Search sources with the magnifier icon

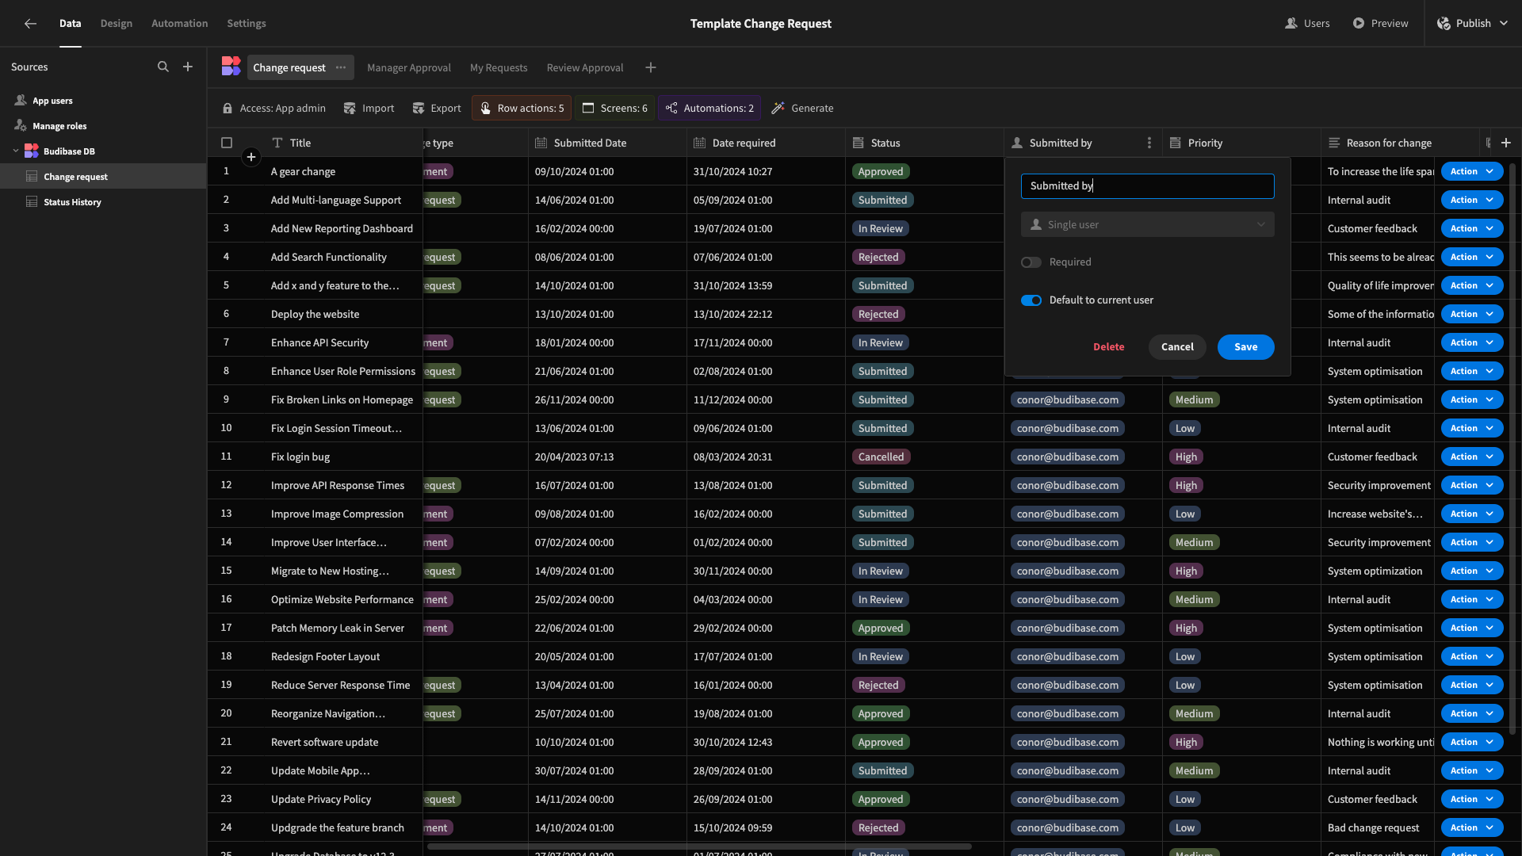click(x=163, y=67)
